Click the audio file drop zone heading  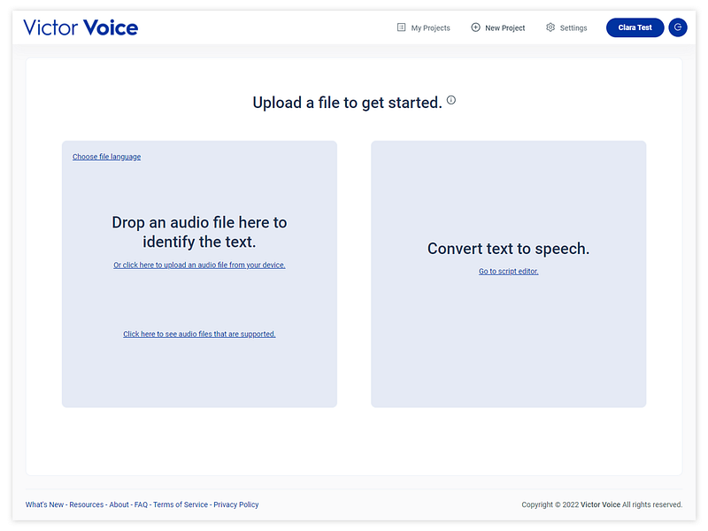[x=199, y=232]
